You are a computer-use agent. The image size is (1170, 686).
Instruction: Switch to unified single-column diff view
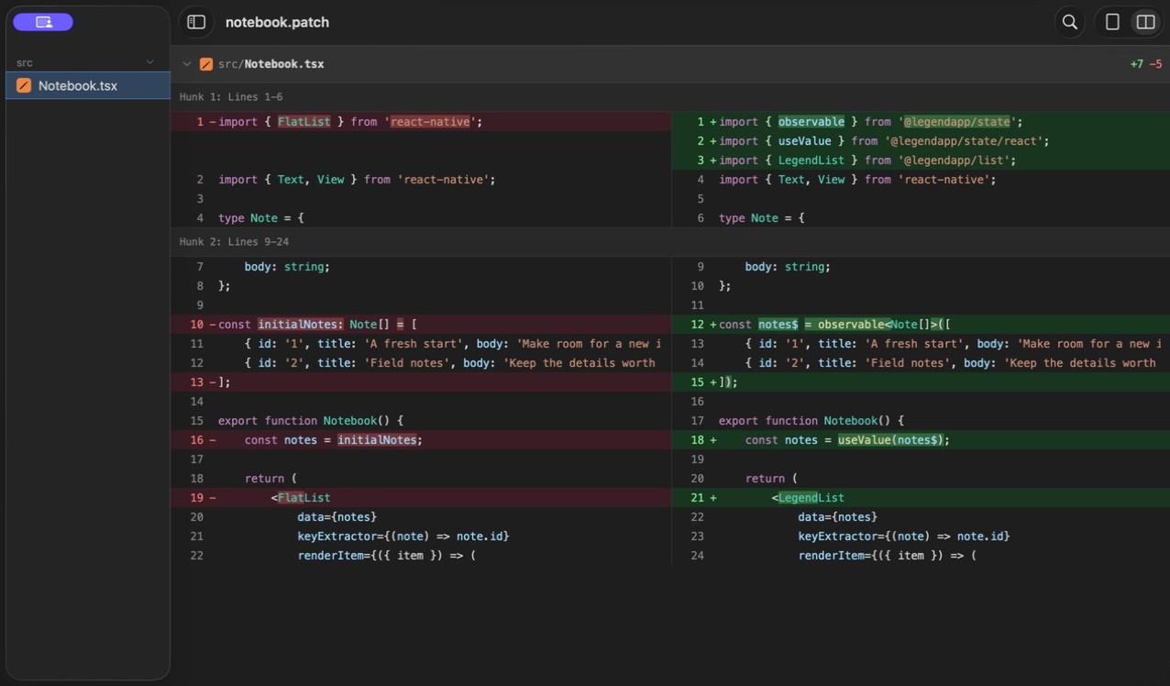(x=1112, y=22)
